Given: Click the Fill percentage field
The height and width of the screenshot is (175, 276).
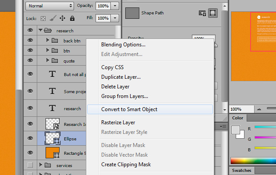Looking at the screenshot, I should 103,18.
